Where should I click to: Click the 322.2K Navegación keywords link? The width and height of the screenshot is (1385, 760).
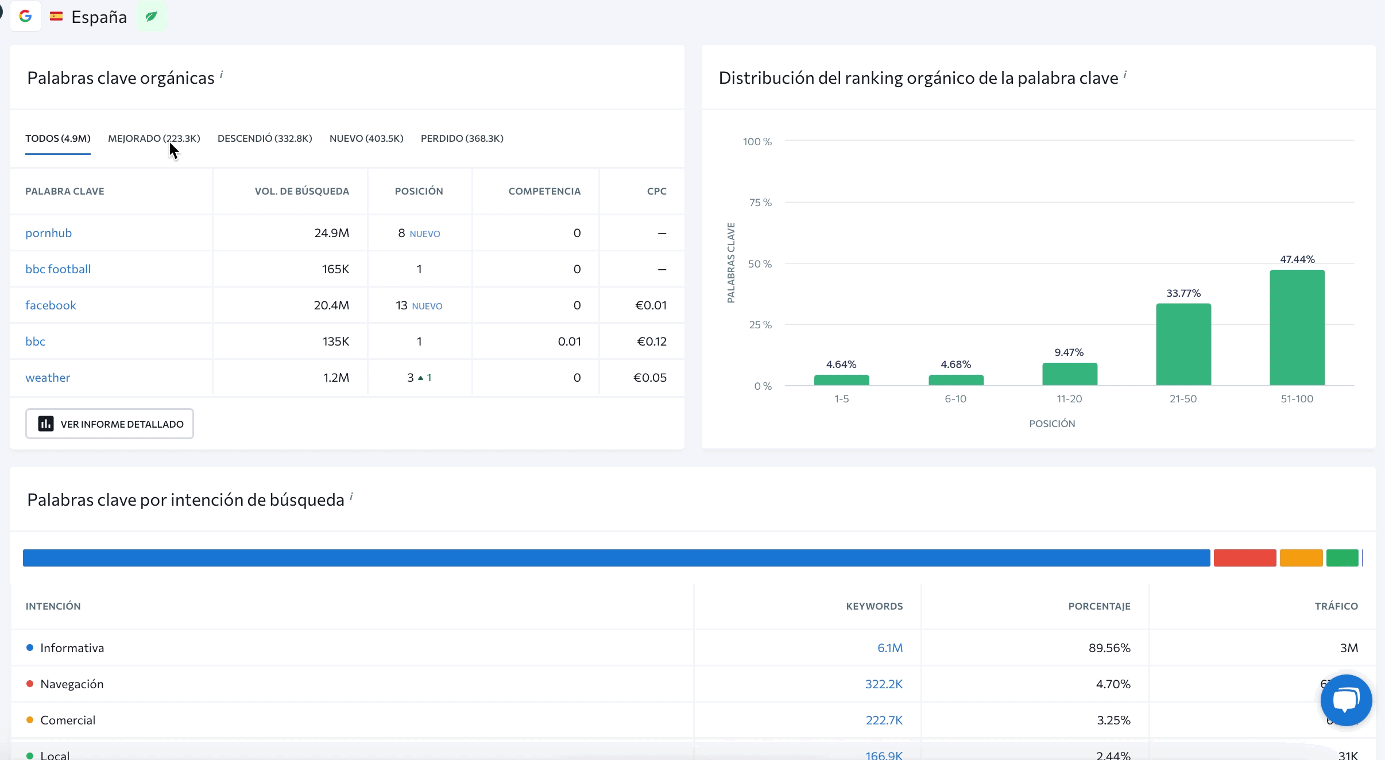tap(884, 684)
